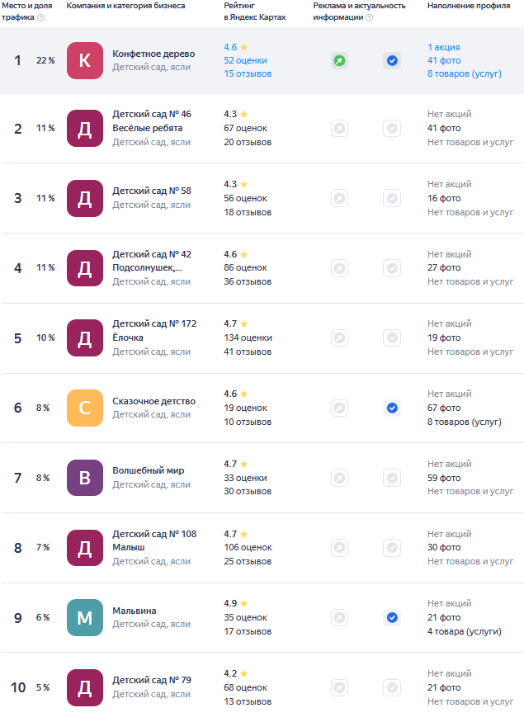Click the grey advertising icon for Детский сад № 172
The image size is (524, 722).
(339, 338)
